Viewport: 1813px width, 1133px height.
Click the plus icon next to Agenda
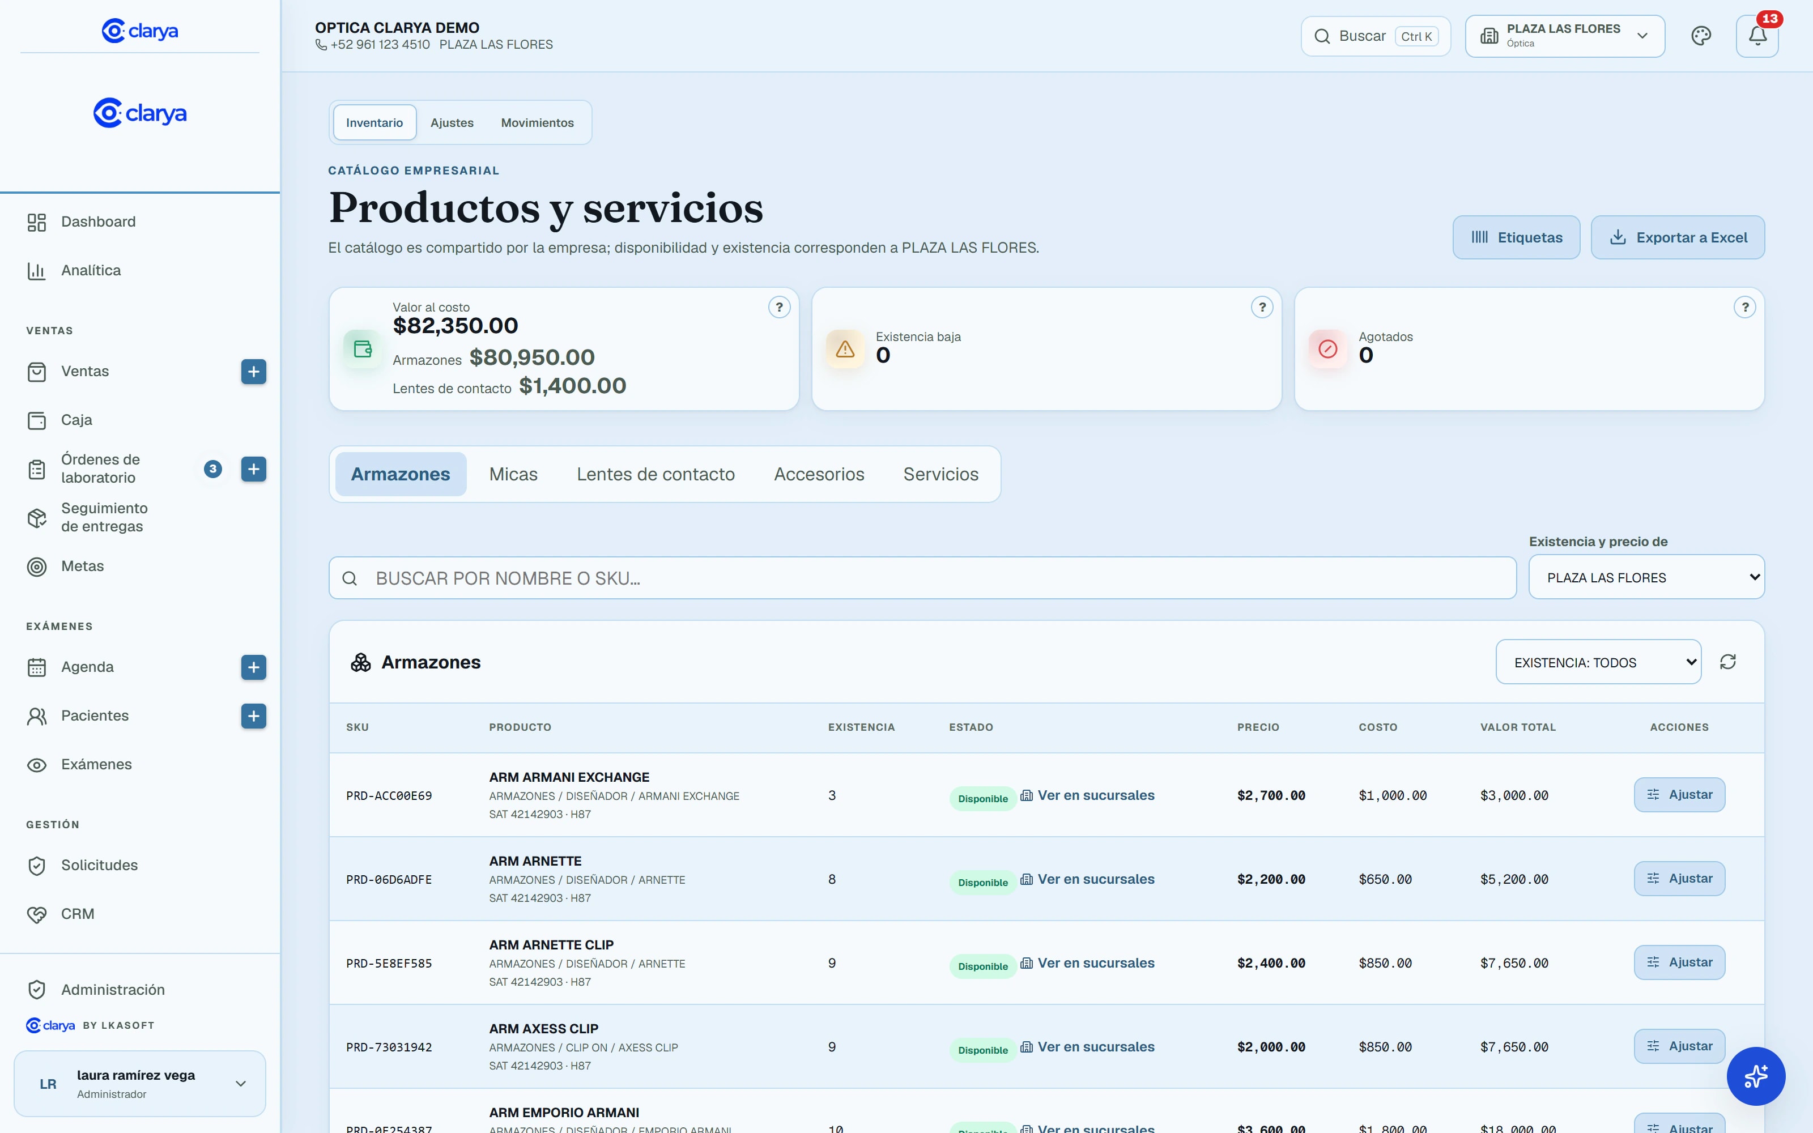253,667
